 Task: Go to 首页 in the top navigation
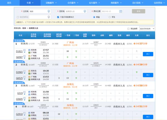9,3
